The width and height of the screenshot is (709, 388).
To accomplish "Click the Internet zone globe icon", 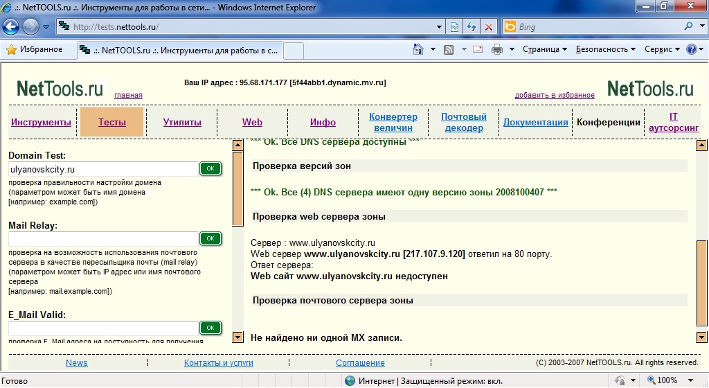I will tap(350, 381).
